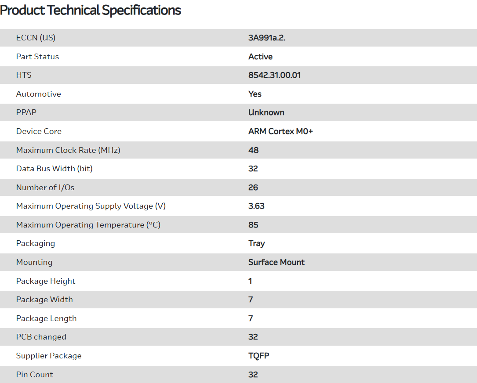Click the Automotive row label

[39, 94]
